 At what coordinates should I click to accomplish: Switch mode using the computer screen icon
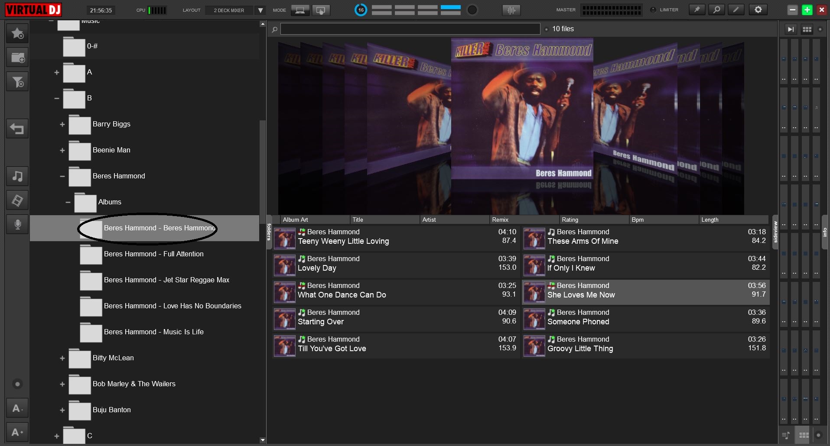pyautogui.click(x=300, y=9)
